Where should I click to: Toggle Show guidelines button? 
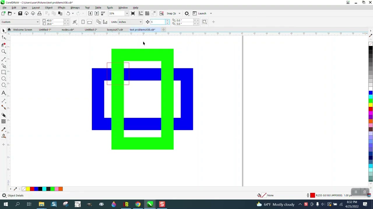pos(154,13)
